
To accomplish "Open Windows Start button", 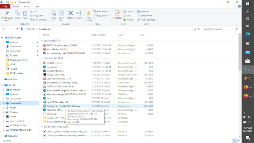I will 248,4.
